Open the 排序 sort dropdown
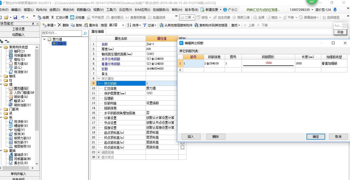Viewport: 350px width, 180px height. [135, 25]
